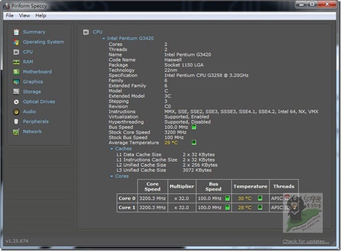Screen dimensions: 341x251
Task: Click the Piriform Speccy title bar icon
Action: click(x=6, y=6)
